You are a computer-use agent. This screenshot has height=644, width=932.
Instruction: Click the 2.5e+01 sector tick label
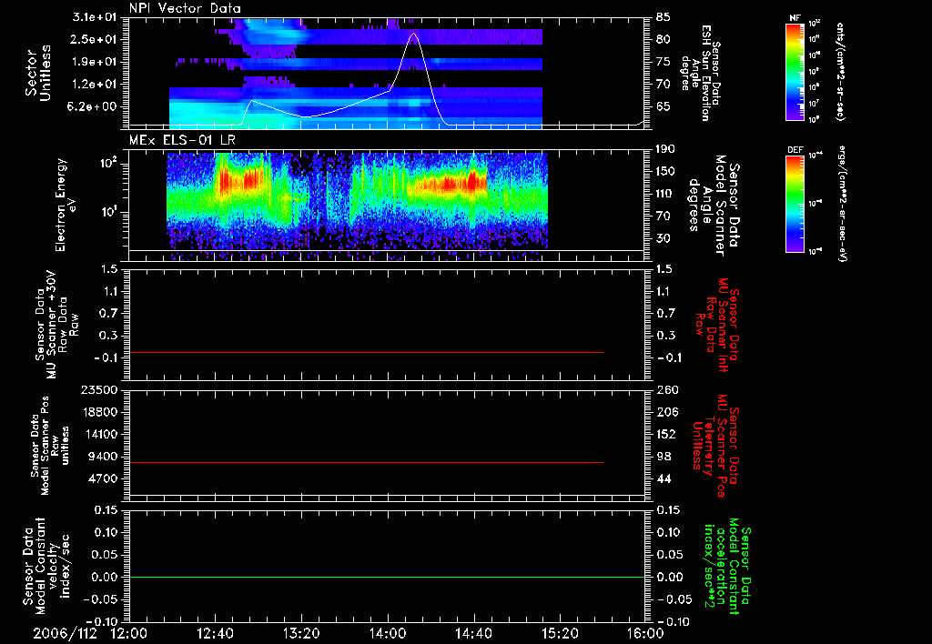tap(95, 39)
